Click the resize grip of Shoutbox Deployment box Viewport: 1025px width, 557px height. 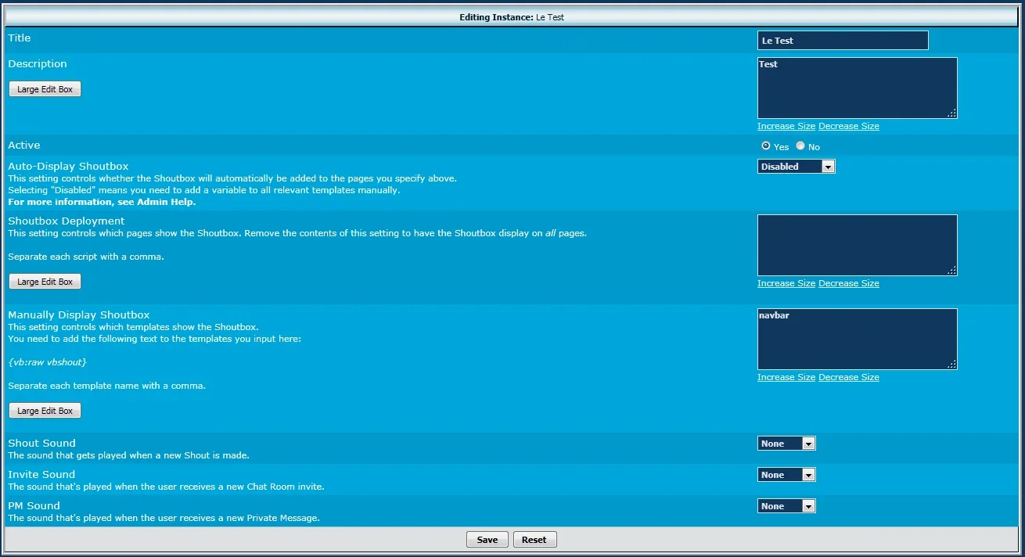click(x=951, y=271)
